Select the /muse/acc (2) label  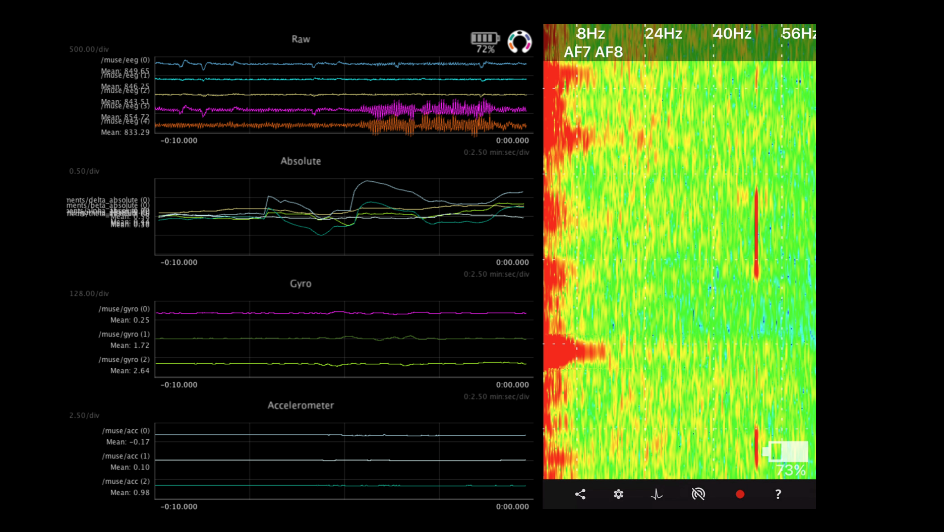(126, 481)
